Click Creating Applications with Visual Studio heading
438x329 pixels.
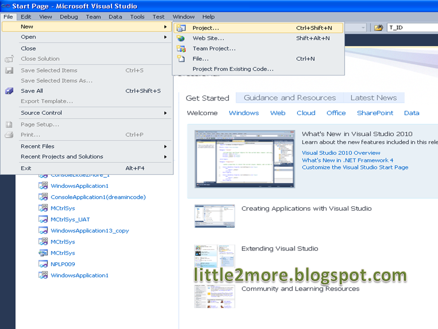click(307, 208)
